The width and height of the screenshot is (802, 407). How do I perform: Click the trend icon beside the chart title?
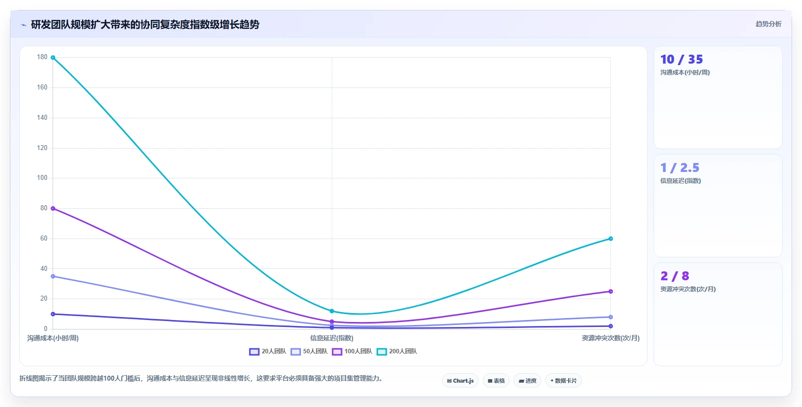click(23, 25)
